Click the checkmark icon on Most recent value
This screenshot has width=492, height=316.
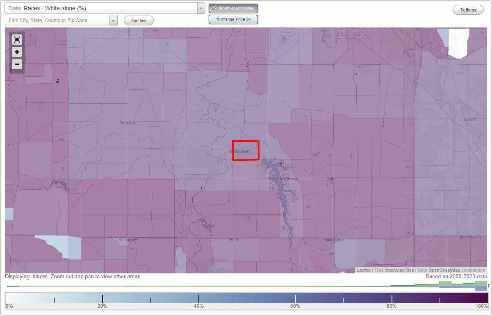[214, 8]
